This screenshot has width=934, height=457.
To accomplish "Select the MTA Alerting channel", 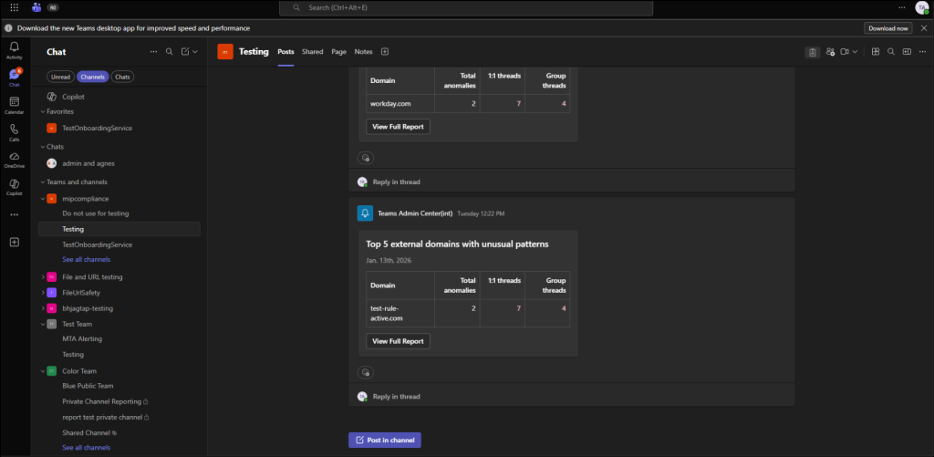I will (x=82, y=338).
